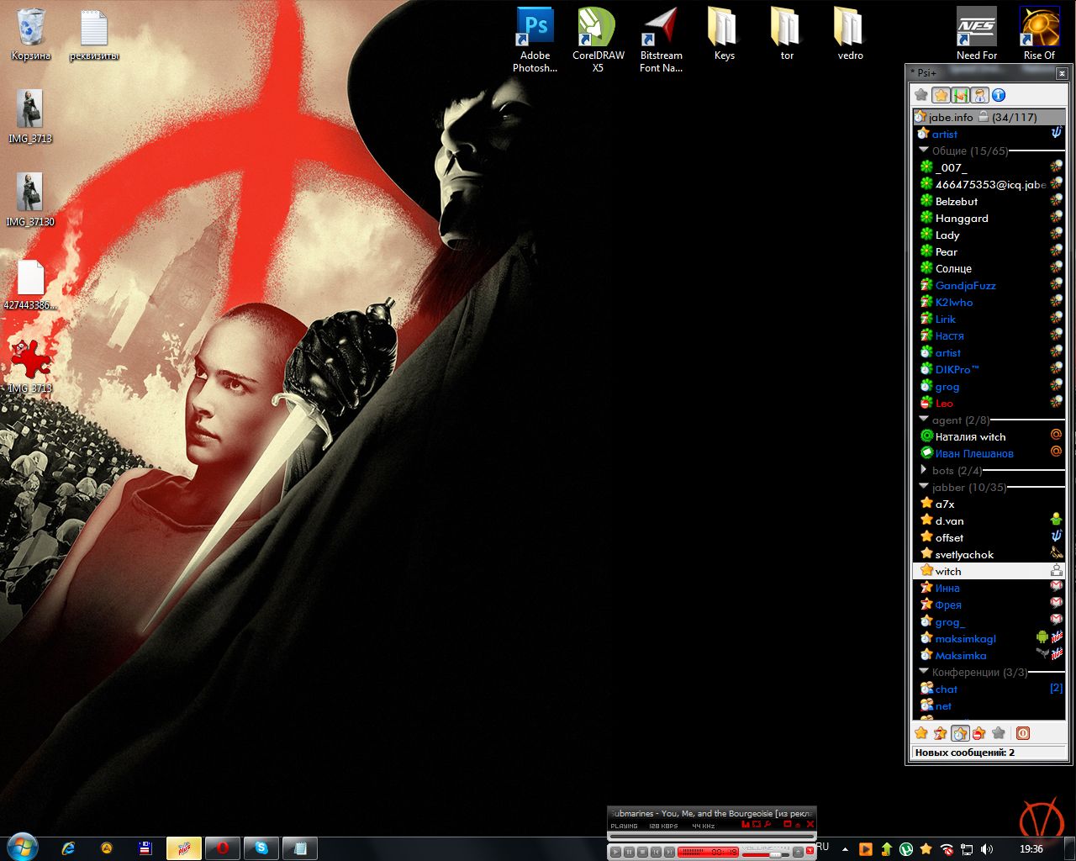Select the red splat IMG_3713 icon

coord(30,367)
